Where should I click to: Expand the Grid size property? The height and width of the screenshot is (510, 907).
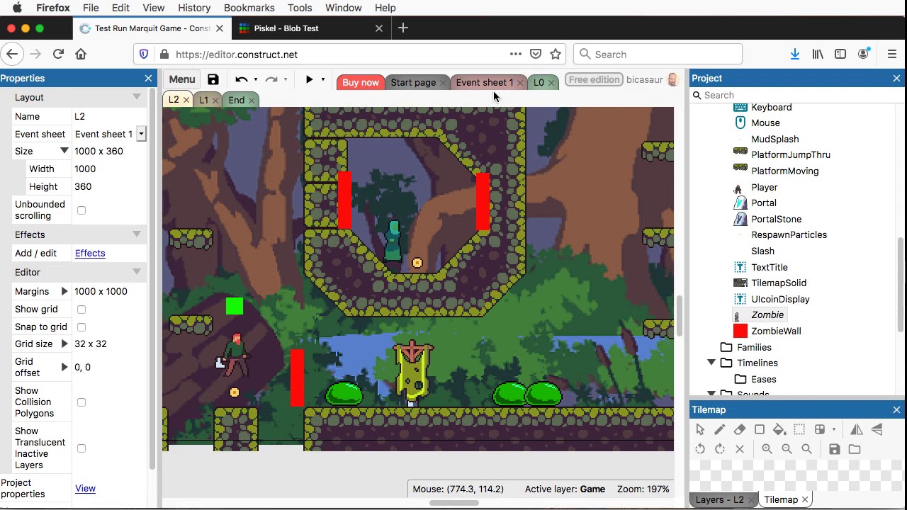coord(64,344)
